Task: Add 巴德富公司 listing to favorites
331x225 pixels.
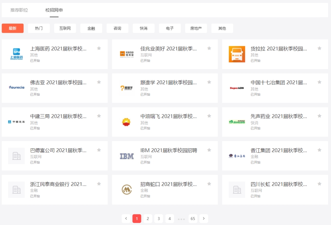Action: (x=99, y=150)
